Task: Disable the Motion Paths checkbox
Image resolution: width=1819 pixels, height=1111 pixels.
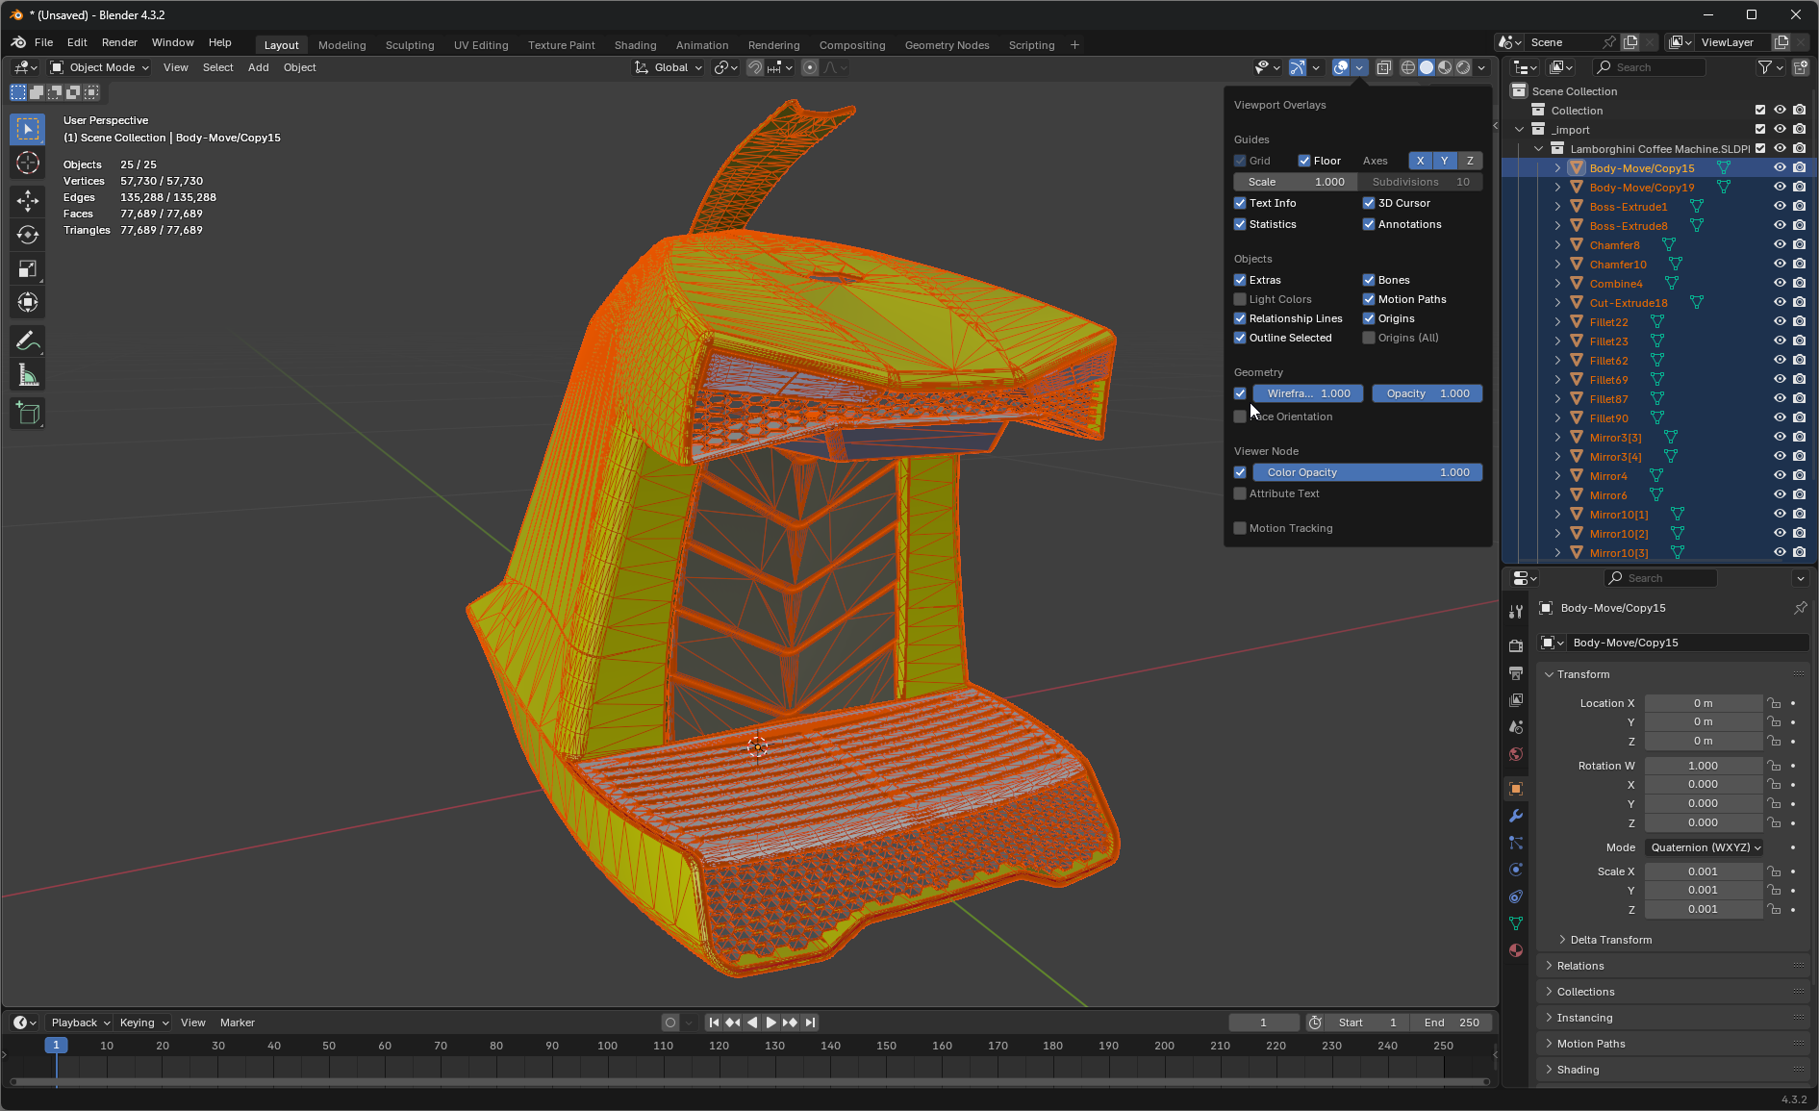Action: pos(1369,299)
